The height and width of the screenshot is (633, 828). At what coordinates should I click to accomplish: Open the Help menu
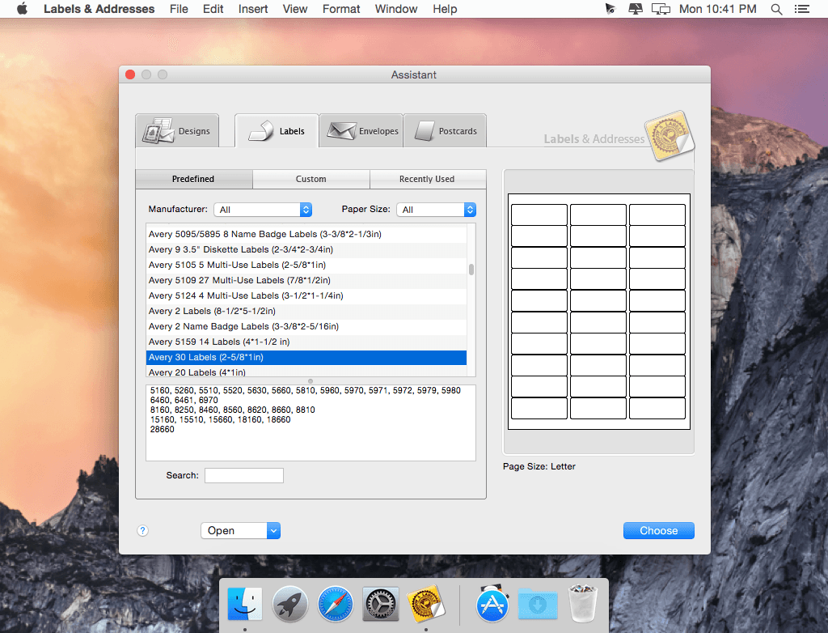coord(445,9)
